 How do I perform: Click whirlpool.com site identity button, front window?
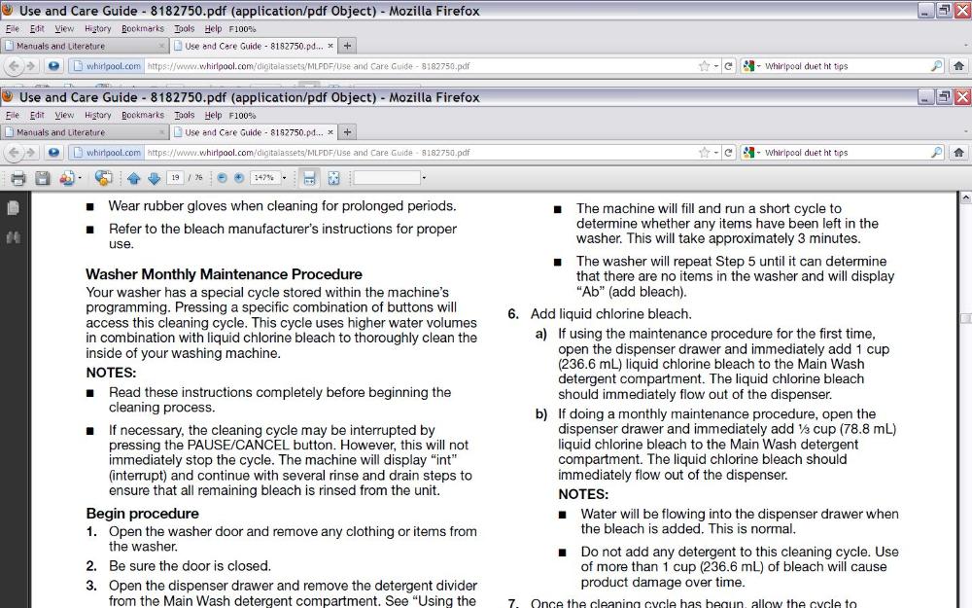coord(107,153)
